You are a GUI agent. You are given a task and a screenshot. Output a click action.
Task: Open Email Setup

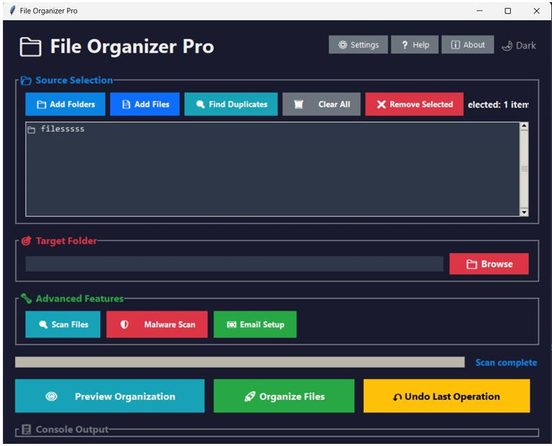click(x=255, y=325)
